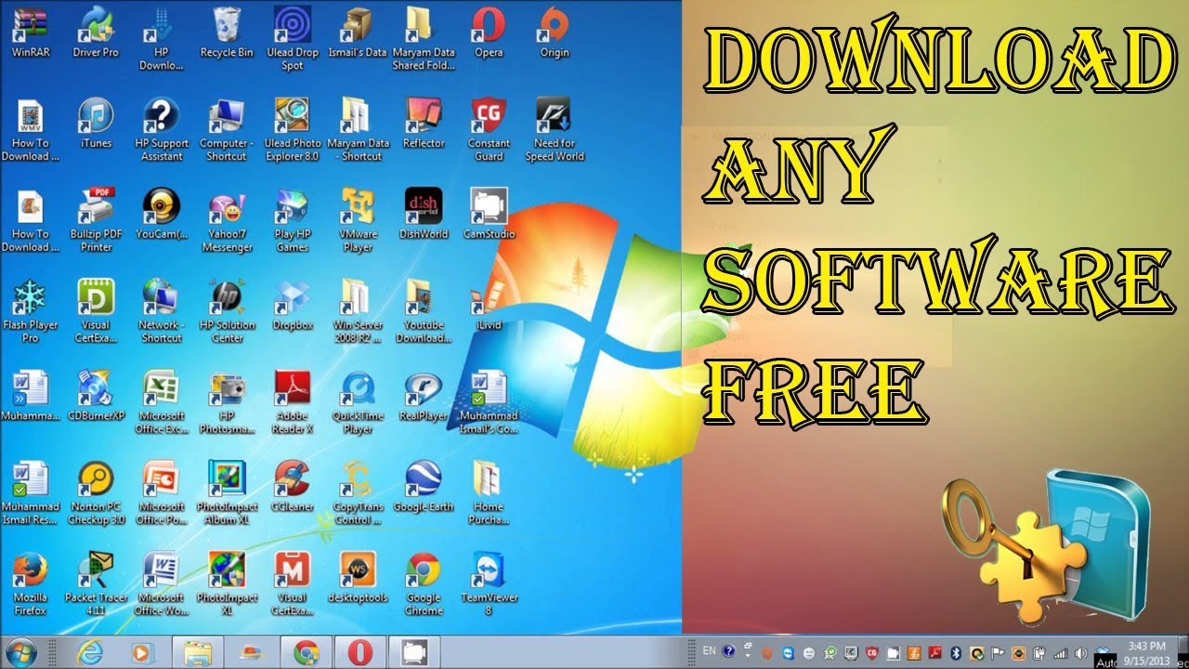Open the Windows Start menu
Viewport: 1189px width, 669px height.
pyautogui.click(x=21, y=651)
